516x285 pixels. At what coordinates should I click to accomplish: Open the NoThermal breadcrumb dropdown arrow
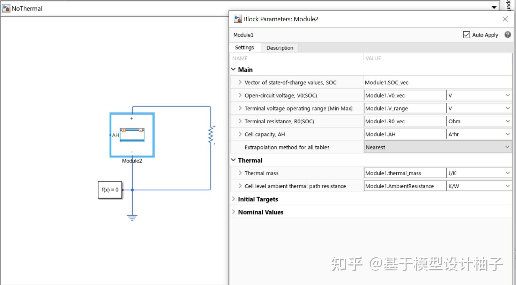494,7
